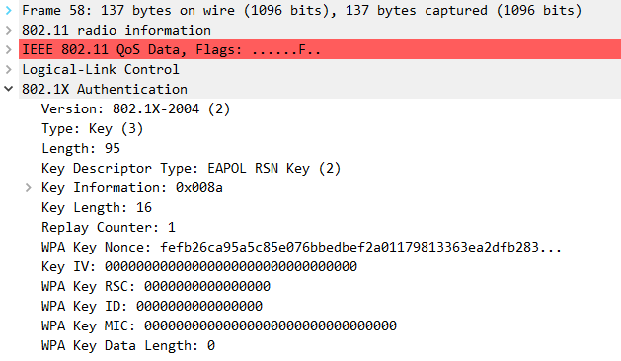Select the Version 802.1X-2004 field

point(135,108)
